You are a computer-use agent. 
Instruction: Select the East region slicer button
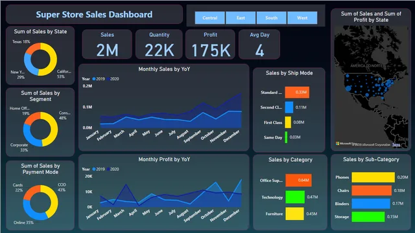tap(241, 17)
